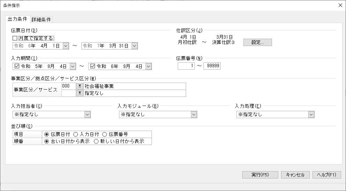Screen dimensions: 346x191
Task: Click the 伝票番号 ending number field
Action: pyautogui.click(x=212, y=66)
